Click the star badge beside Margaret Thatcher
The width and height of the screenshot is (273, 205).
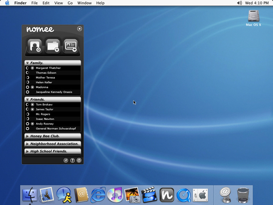(32, 68)
